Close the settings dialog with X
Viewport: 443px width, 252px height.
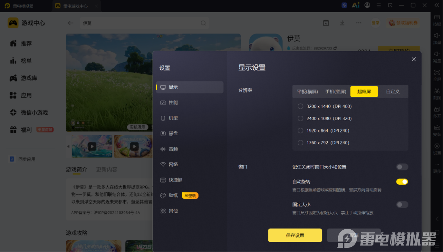tap(414, 59)
